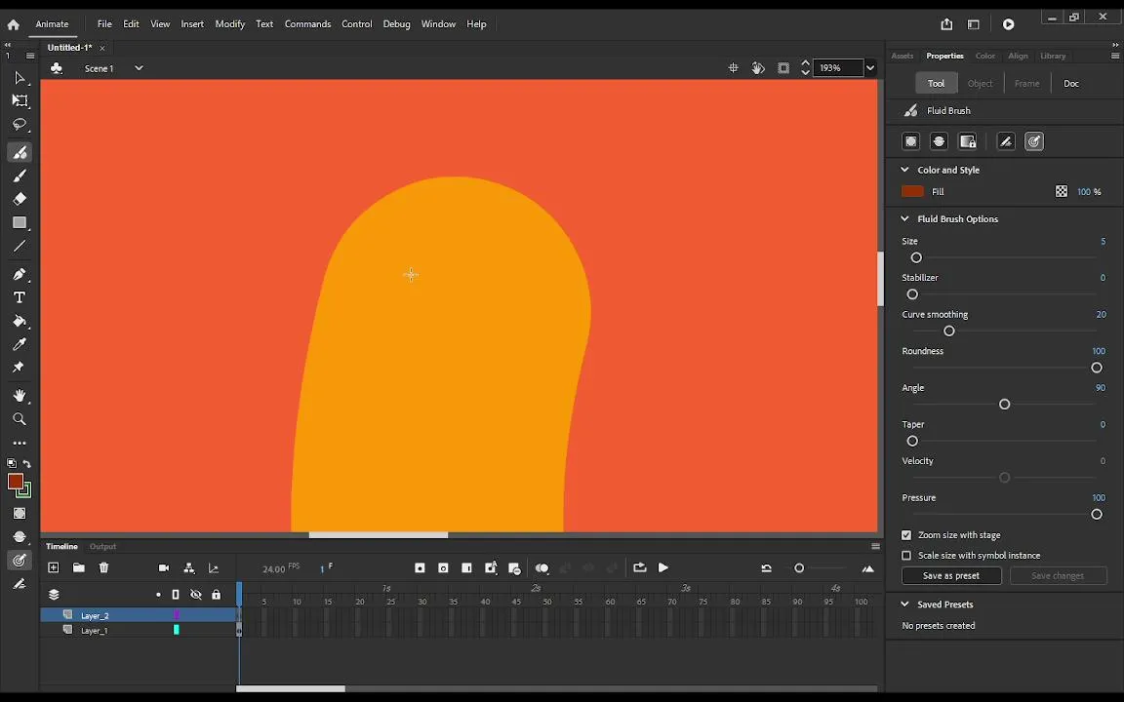Select the Line tool

20,246
